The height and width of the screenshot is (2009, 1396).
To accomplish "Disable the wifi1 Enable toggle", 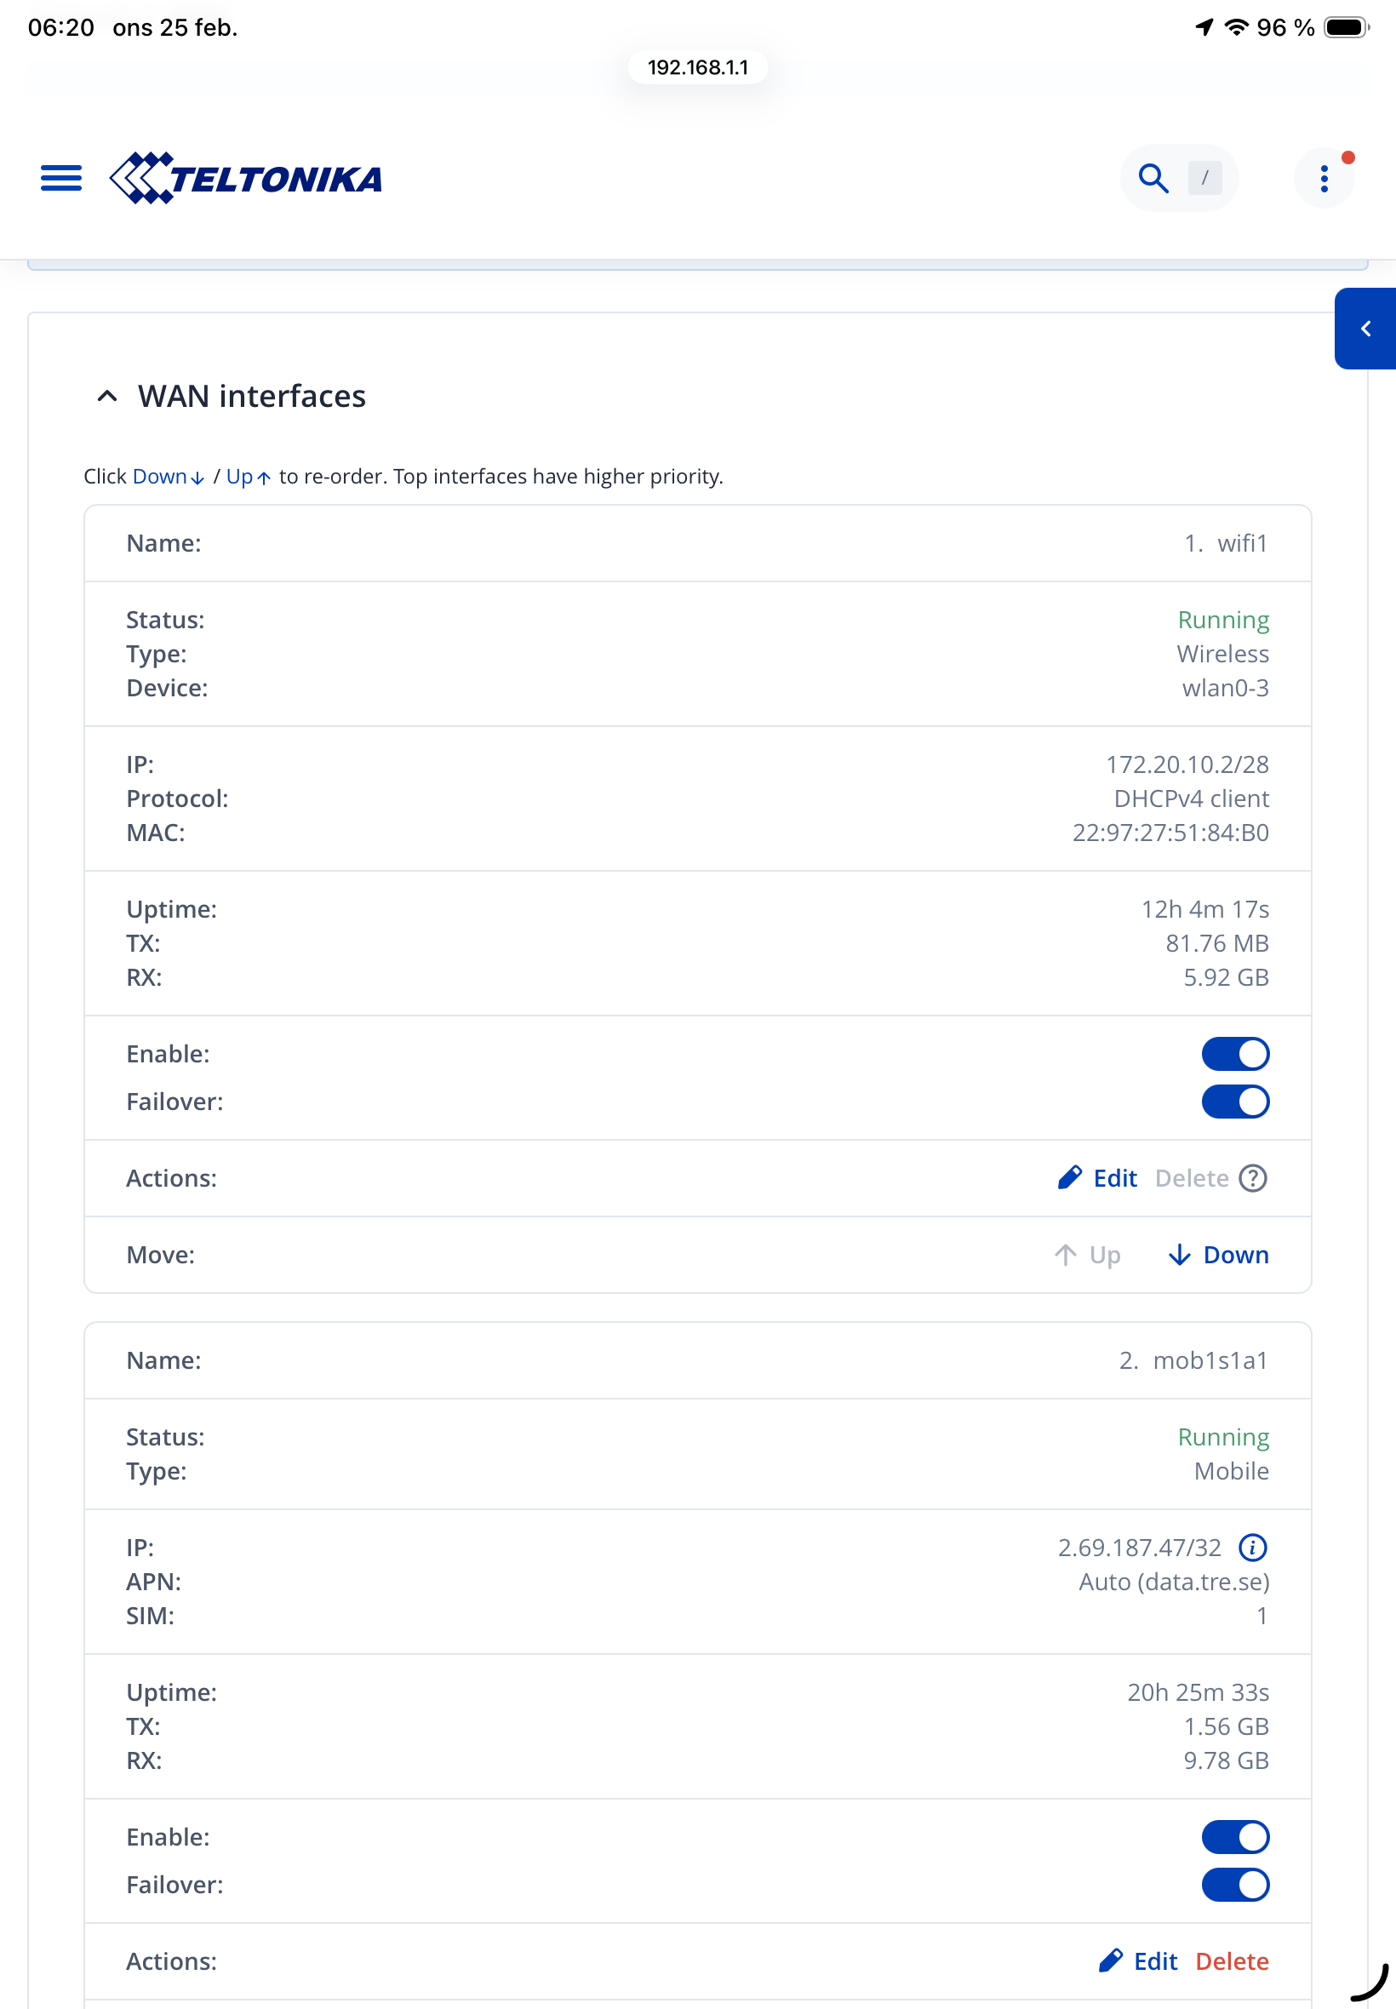I will tap(1234, 1054).
